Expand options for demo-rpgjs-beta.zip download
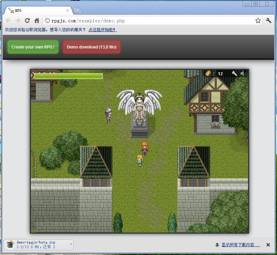This screenshot has height=255, width=277. (x=71, y=244)
